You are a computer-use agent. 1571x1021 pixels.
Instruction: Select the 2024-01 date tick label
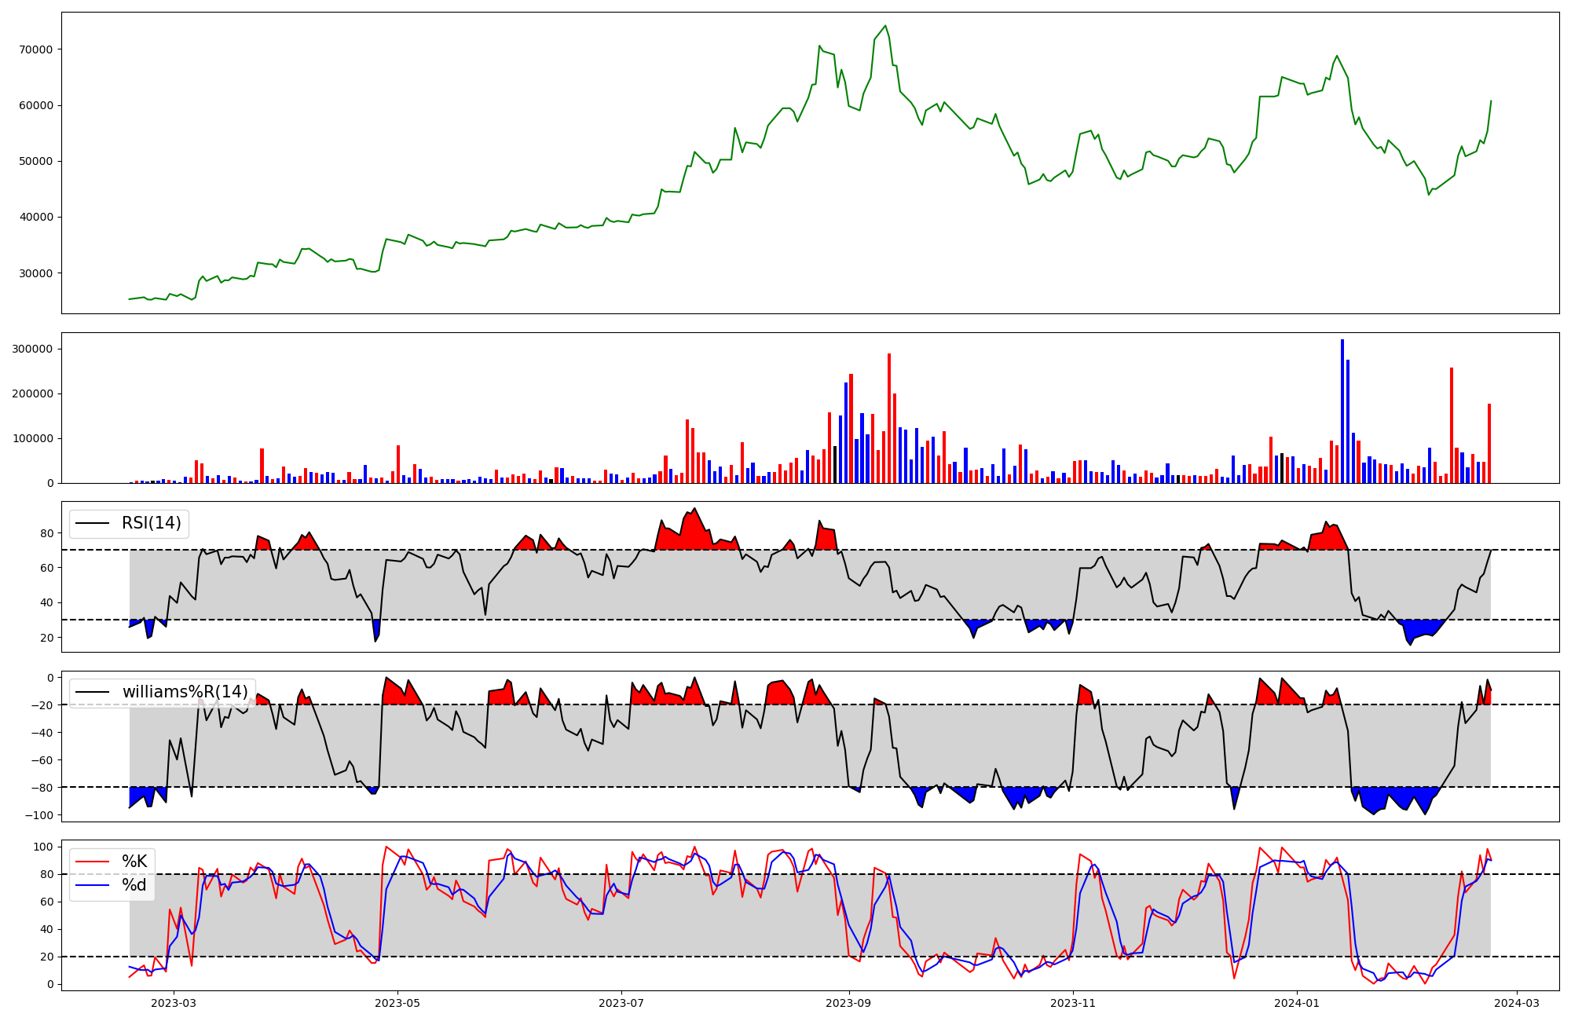pos(1296,1003)
